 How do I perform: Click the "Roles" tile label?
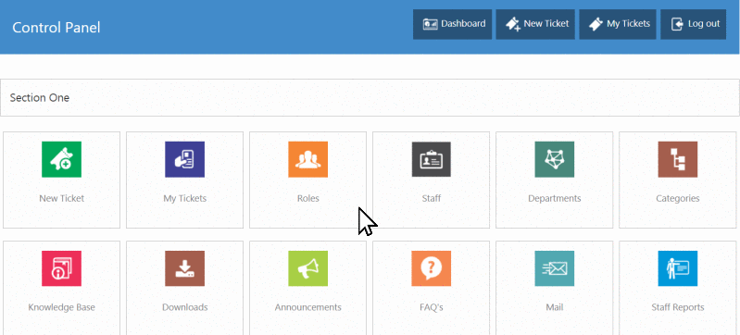307,198
